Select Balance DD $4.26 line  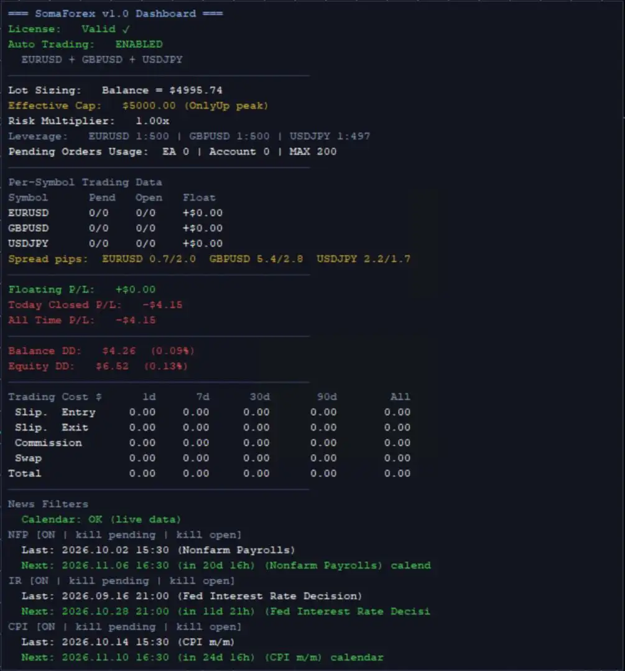click(101, 351)
